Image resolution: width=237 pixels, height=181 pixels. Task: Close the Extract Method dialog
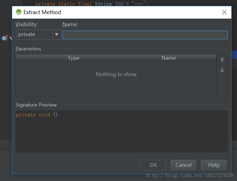224,12
